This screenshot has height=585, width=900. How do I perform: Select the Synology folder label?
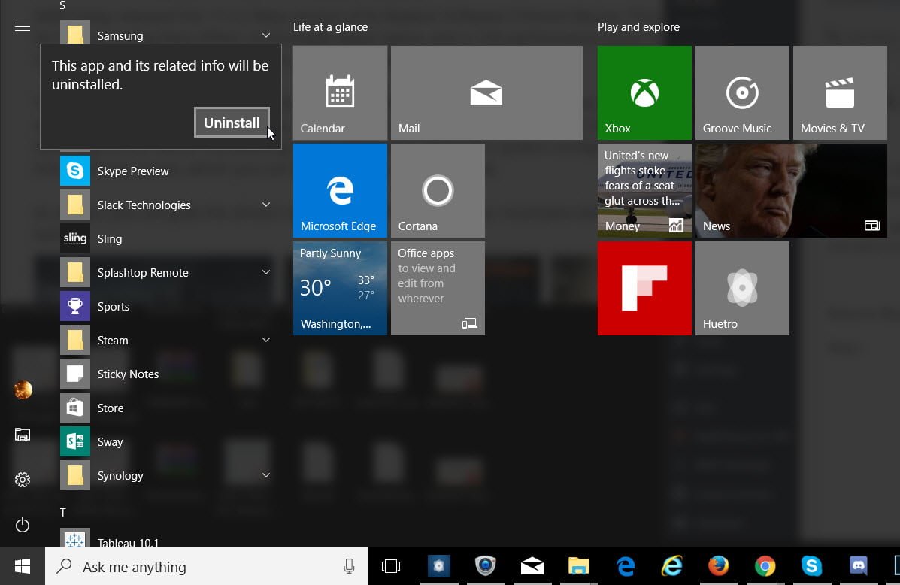[x=120, y=476]
